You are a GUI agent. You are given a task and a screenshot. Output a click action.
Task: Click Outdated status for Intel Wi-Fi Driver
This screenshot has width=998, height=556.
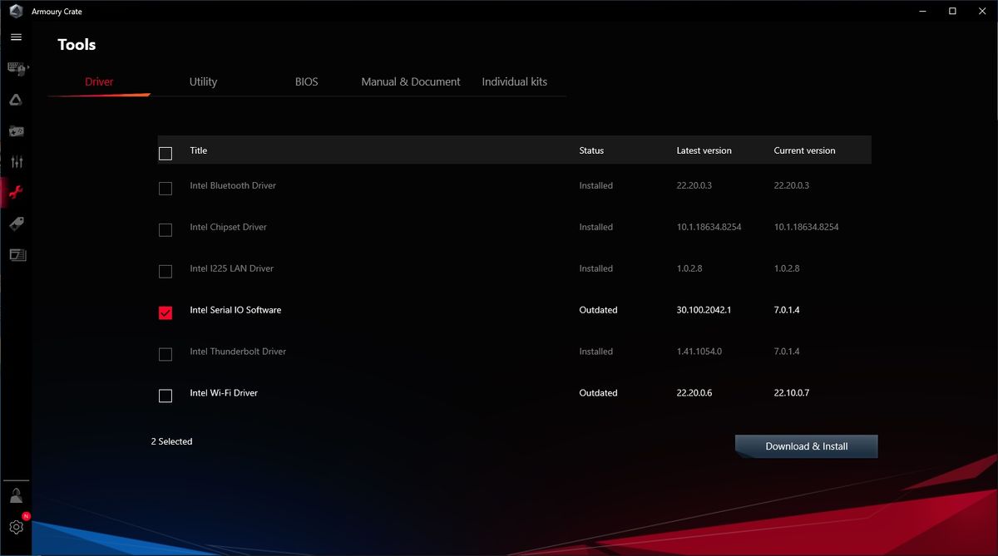point(598,393)
